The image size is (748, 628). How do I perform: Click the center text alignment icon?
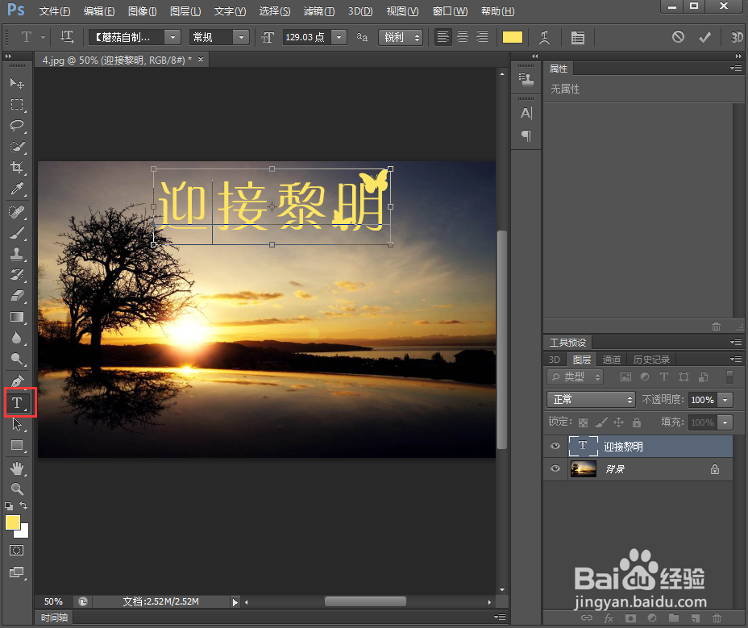click(462, 37)
